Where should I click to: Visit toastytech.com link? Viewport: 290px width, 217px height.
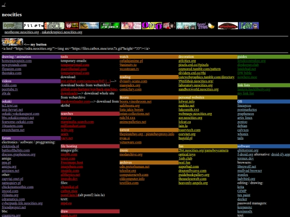[190, 130]
